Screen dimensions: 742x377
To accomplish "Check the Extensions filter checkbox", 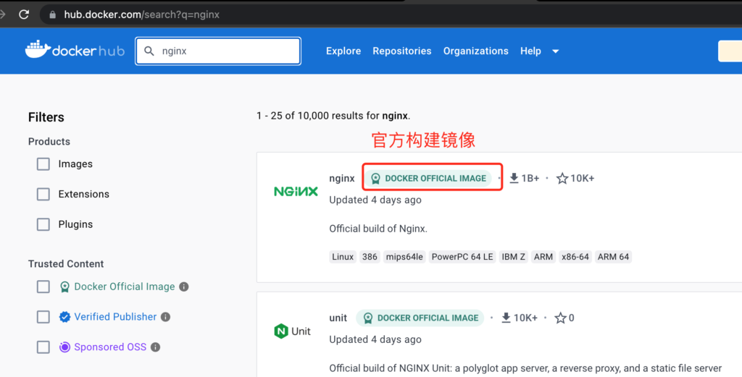I will (x=43, y=194).
